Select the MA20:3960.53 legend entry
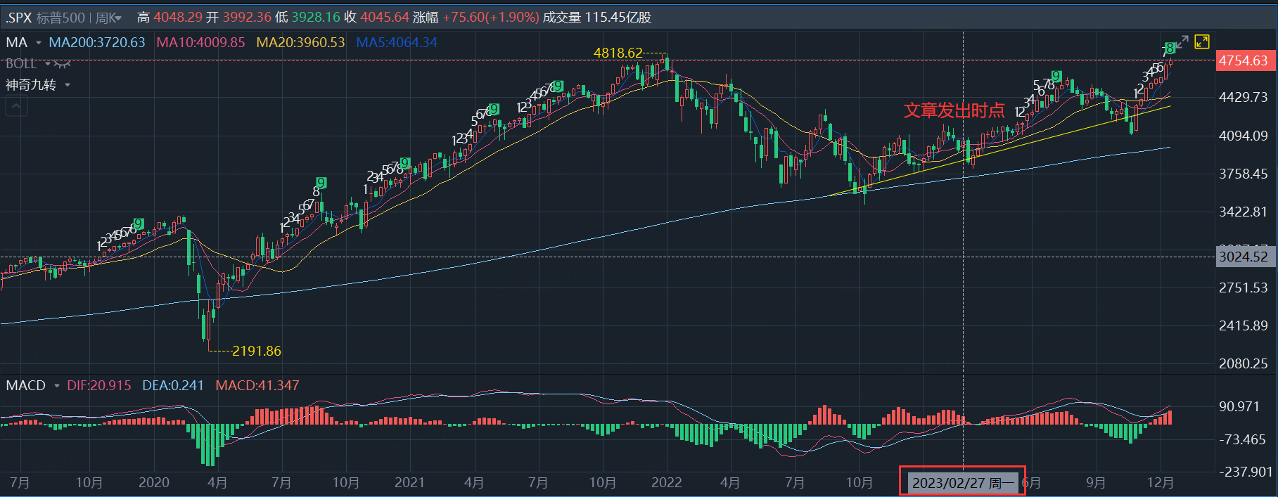The height and width of the screenshot is (497, 1278). click(300, 43)
